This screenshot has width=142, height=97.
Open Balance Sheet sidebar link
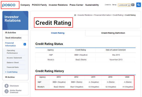click(13, 63)
